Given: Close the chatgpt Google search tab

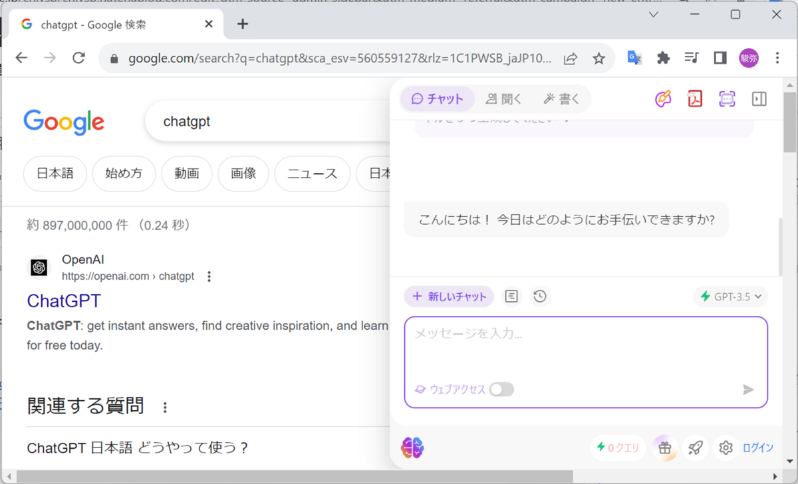Looking at the screenshot, I should pos(209,25).
